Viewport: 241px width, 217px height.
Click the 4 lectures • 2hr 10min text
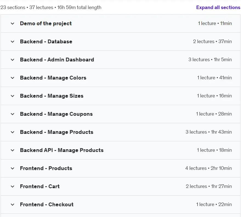tap(208, 168)
